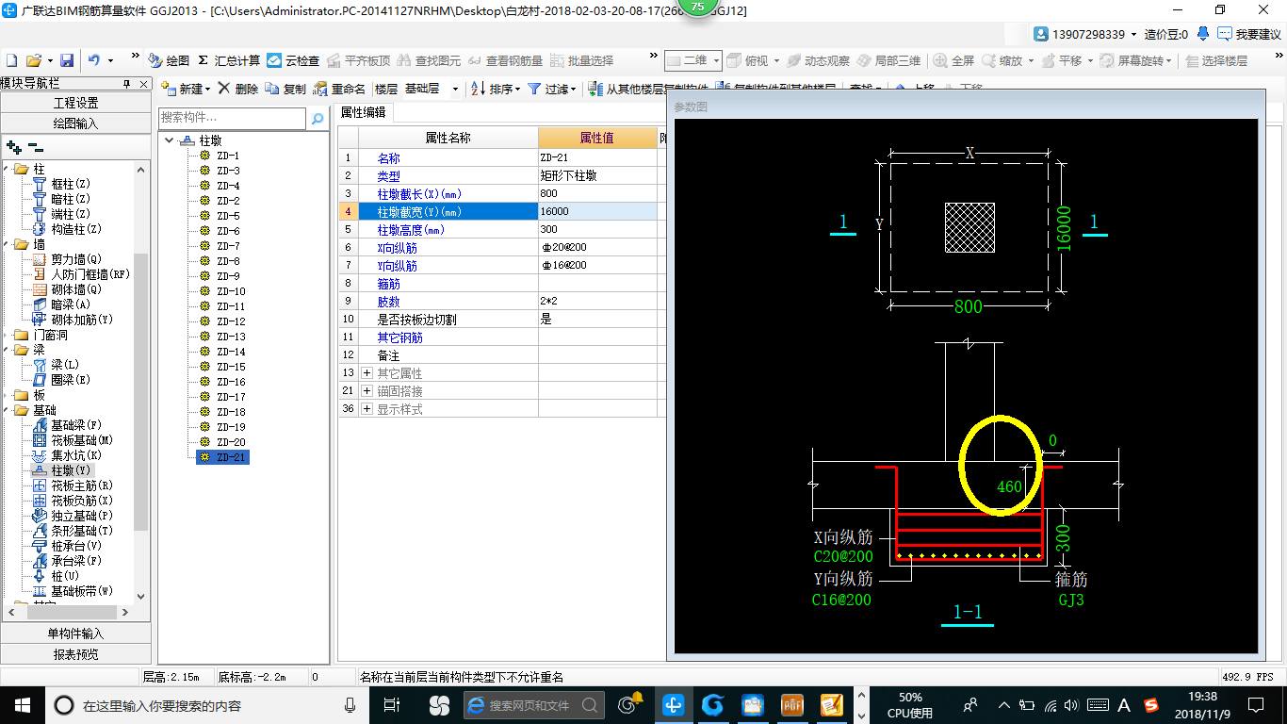
Task: Copy component using 复制 button
Action: 286,89
